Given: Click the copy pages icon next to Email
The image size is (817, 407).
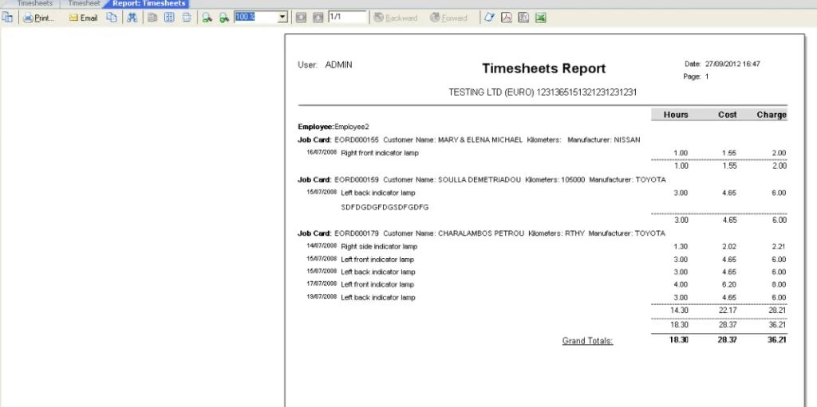Looking at the screenshot, I should click(x=112, y=18).
